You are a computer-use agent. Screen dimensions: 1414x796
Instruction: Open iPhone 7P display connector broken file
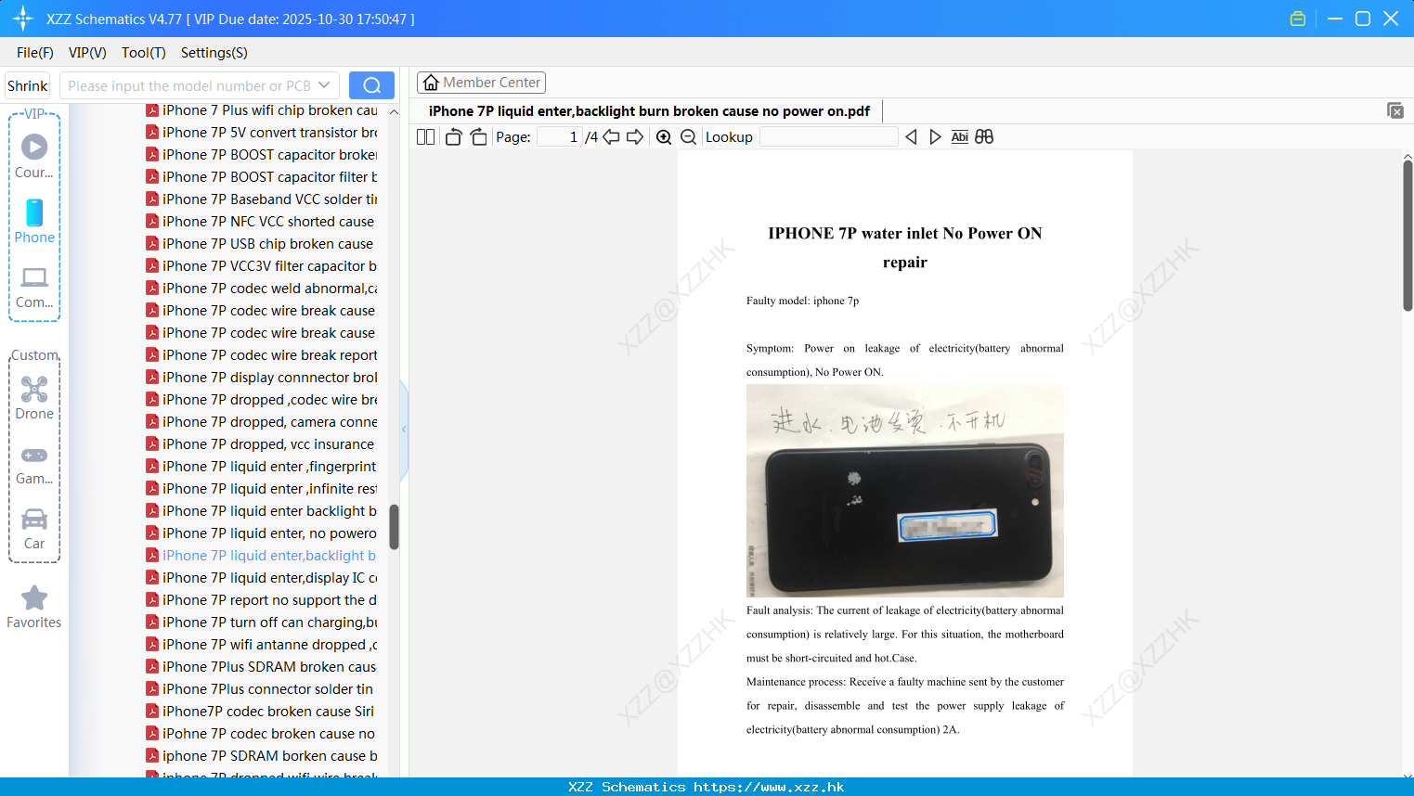[262, 378]
